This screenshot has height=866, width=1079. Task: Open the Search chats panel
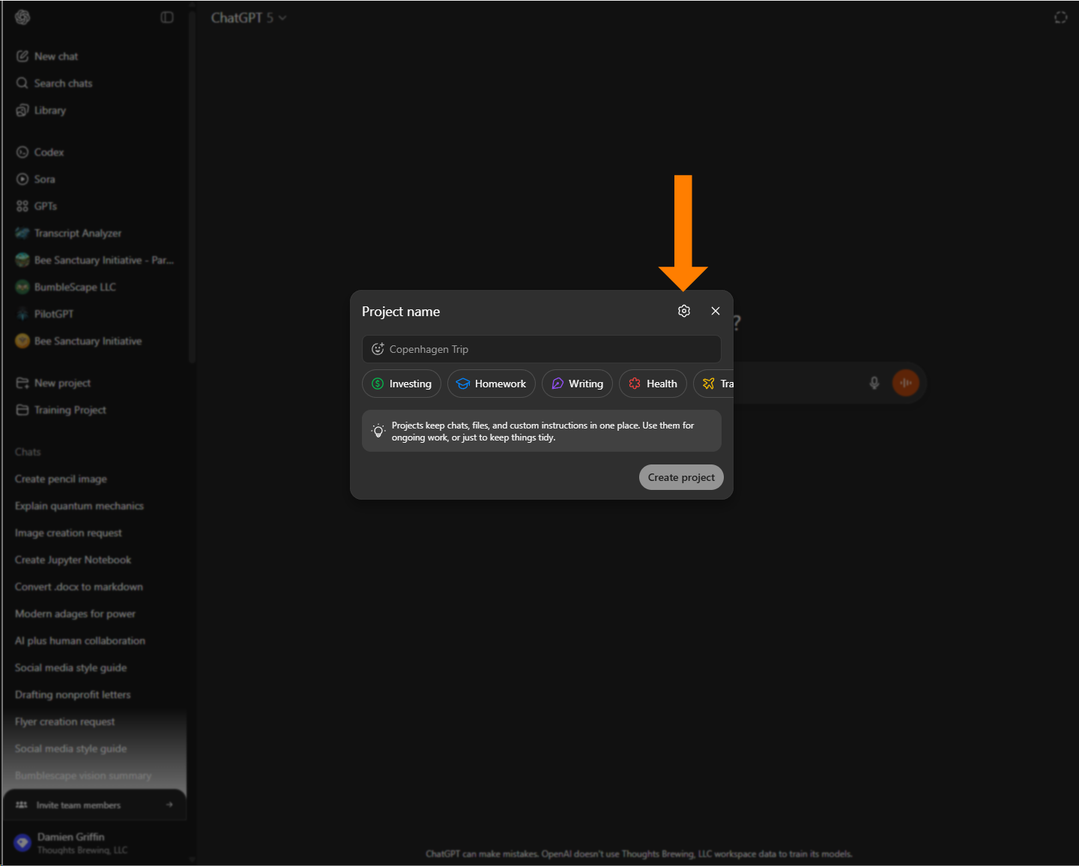pos(63,82)
